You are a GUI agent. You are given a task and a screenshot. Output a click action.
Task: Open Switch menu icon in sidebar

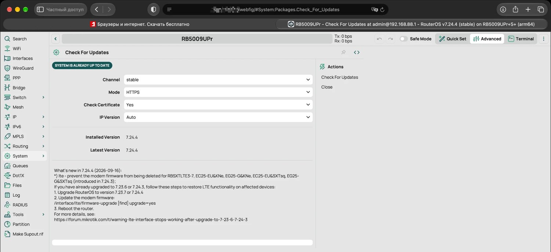click(7, 97)
